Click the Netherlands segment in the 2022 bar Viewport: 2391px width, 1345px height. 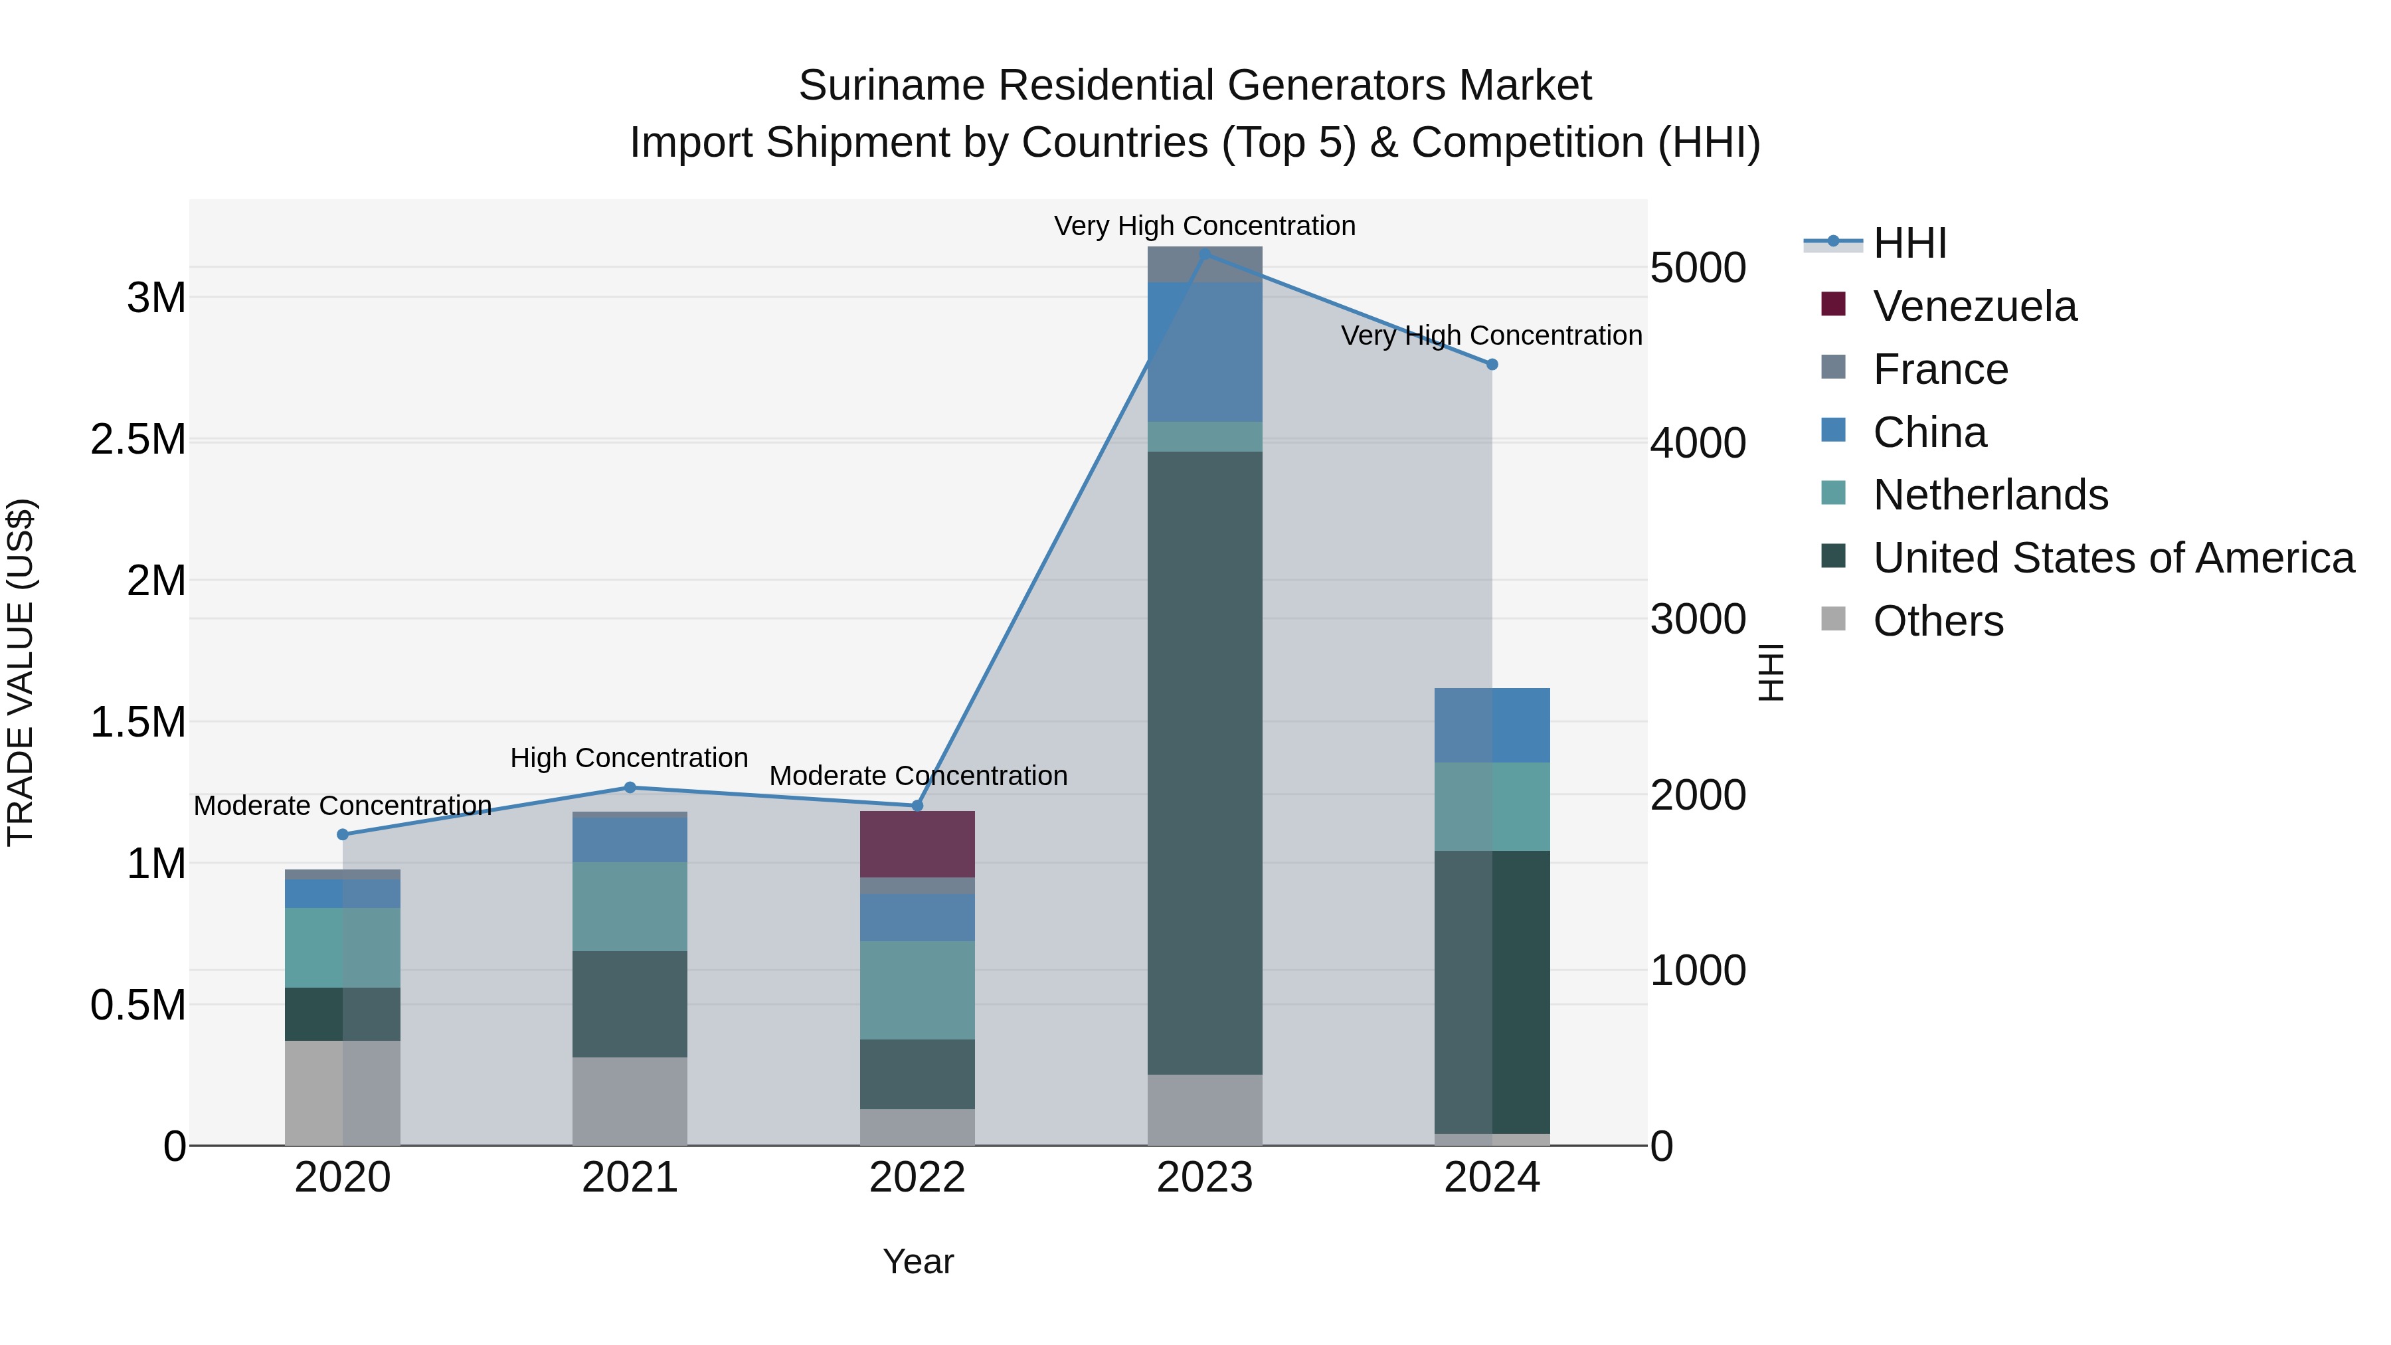[x=918, y=990]
